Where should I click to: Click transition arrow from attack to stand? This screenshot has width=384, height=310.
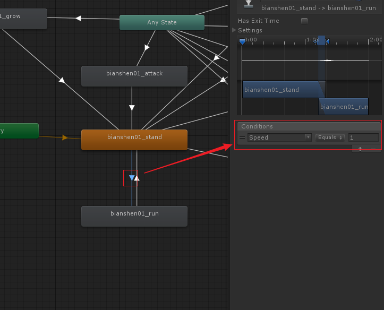(x=132, y=108)
